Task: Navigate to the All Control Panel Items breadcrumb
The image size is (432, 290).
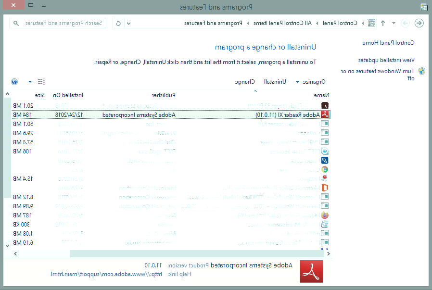Action: tap(282, 23)
